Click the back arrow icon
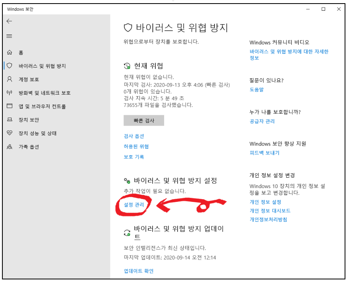347x281 pixels. click(9, 21)
